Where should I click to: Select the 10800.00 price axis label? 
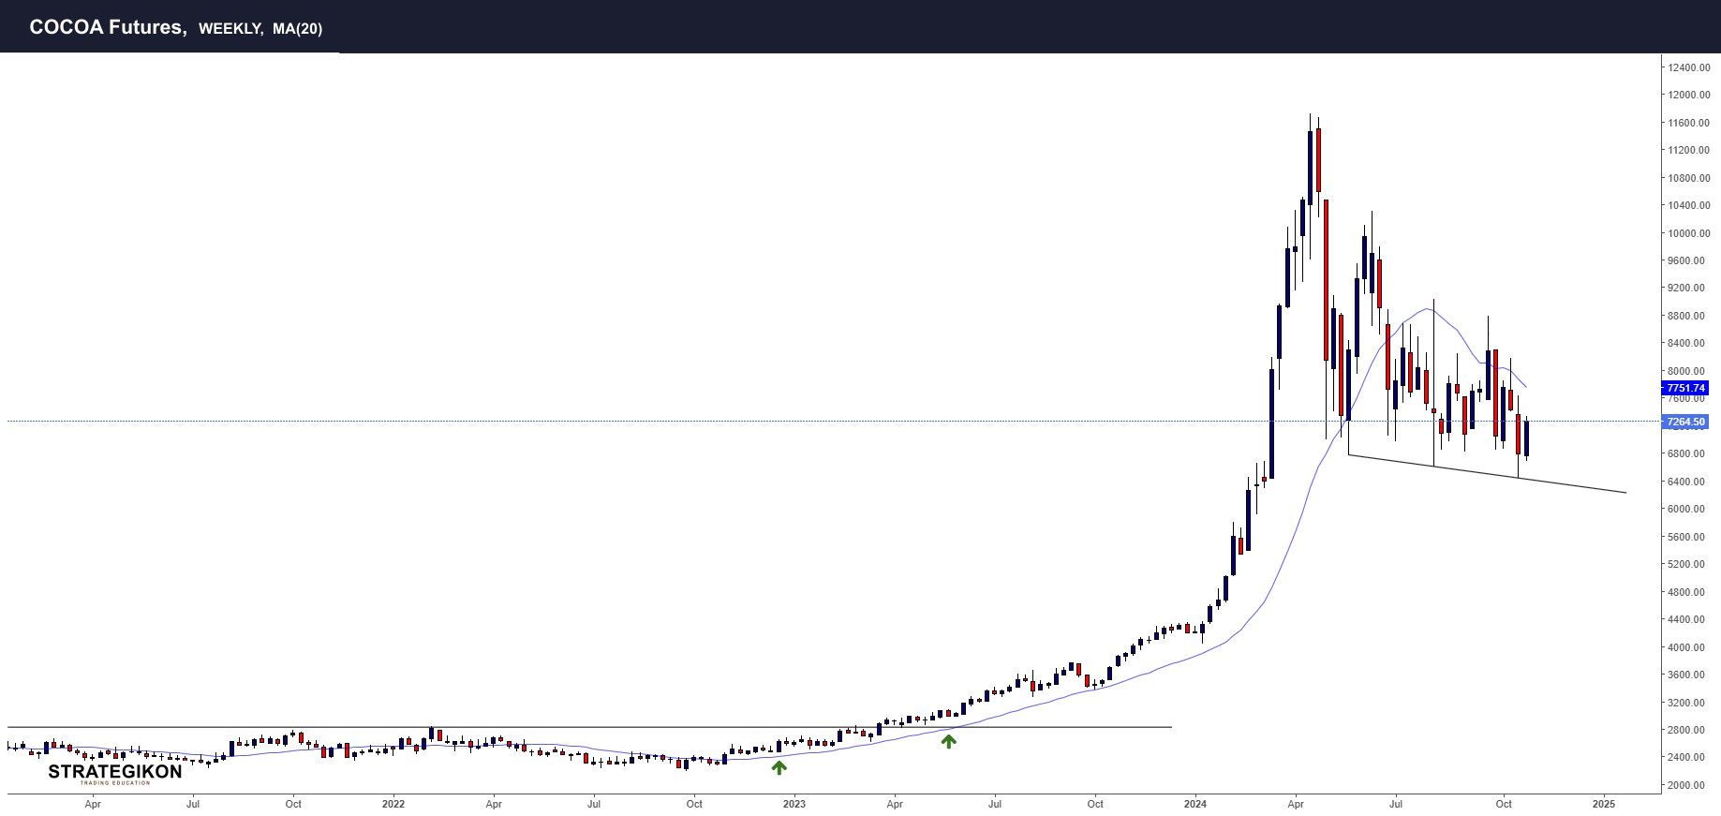click(1688, 178)
